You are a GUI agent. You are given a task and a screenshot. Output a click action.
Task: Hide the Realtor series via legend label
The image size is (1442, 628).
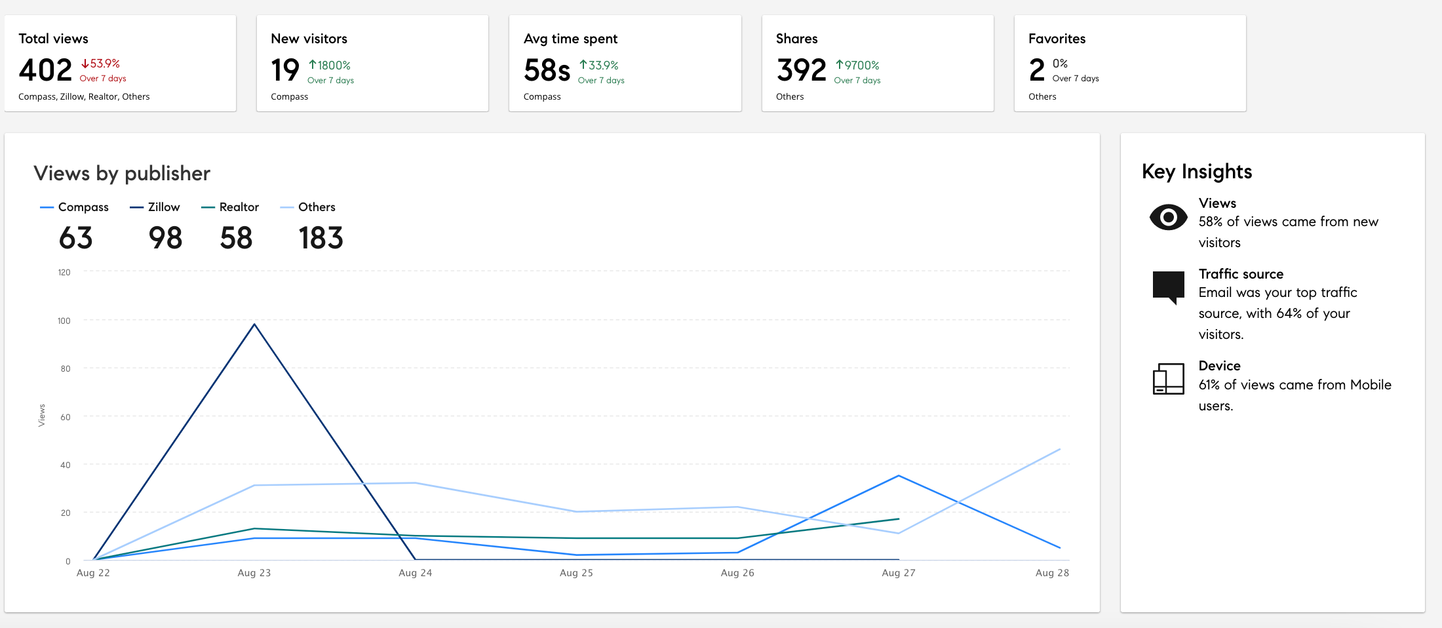coord(239,207)
